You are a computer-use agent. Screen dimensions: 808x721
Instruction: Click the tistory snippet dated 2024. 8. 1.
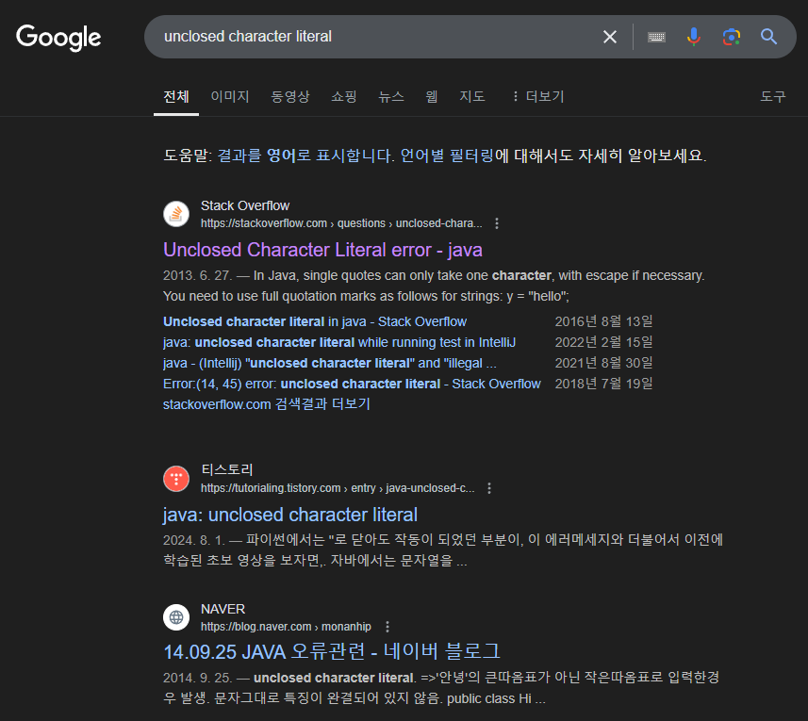click(443, 550)
